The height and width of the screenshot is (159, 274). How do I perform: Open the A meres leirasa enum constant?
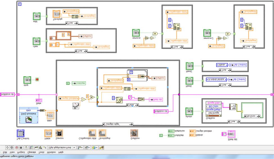pos(216,80)
